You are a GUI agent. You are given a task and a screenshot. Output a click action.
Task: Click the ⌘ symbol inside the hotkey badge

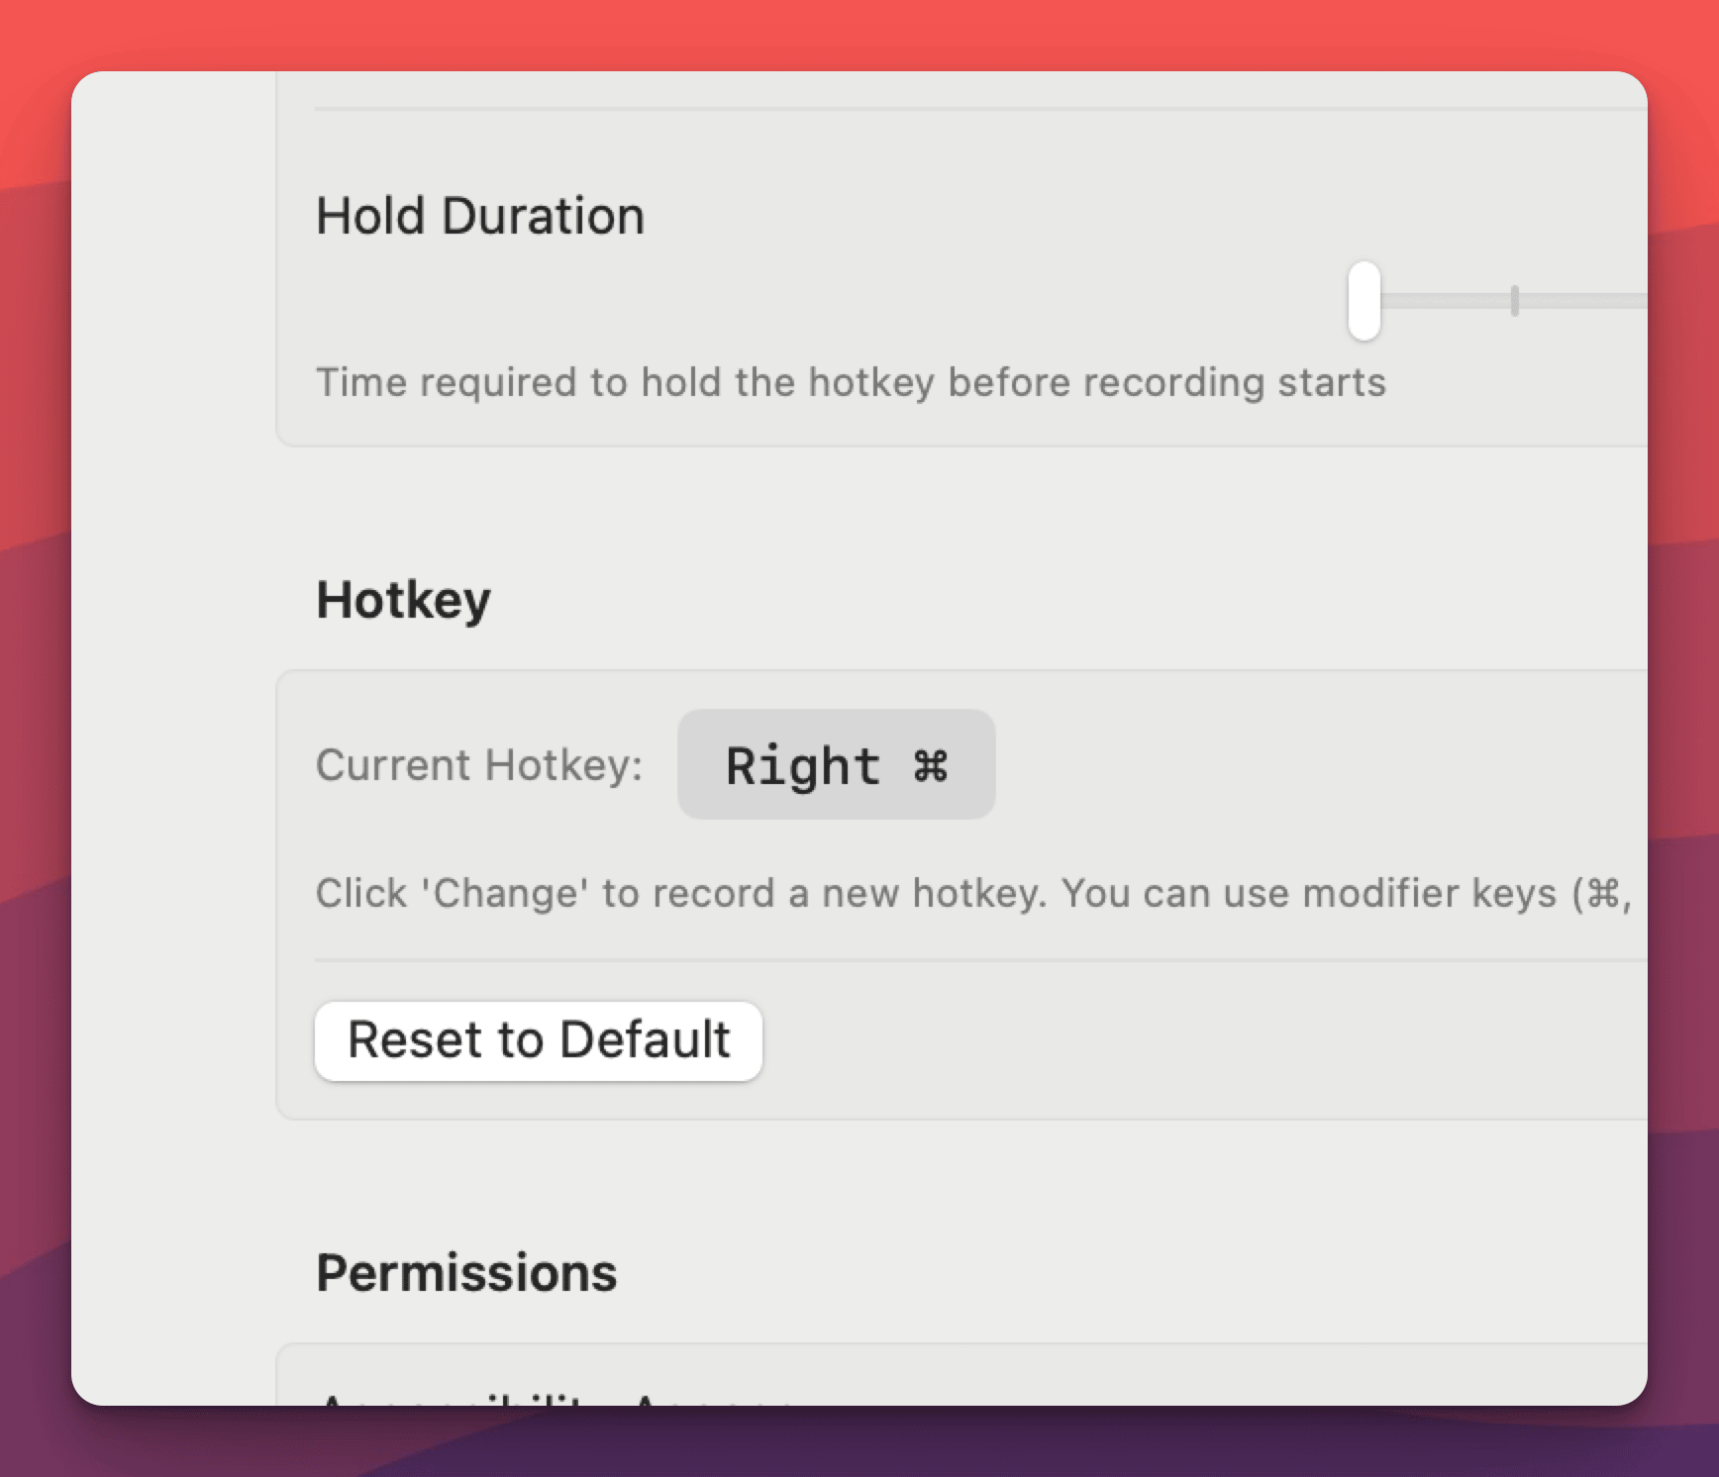coord(930,766)
